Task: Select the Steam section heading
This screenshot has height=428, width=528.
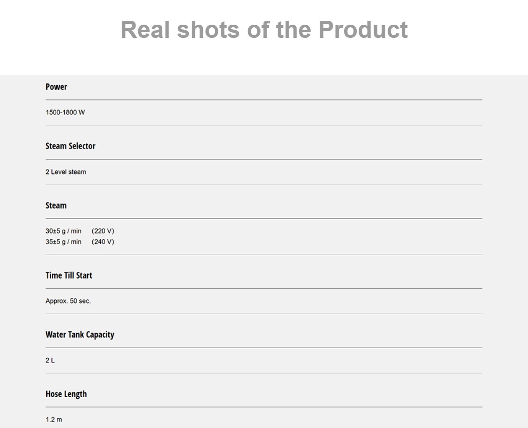Action: tap(56, 205)
